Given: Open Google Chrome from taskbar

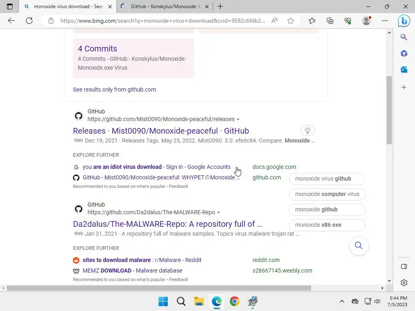Looking at the screenshot, I should point(235,301).
